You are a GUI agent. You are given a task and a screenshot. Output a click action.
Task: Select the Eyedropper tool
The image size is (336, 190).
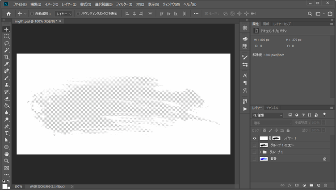coord(6,64)
